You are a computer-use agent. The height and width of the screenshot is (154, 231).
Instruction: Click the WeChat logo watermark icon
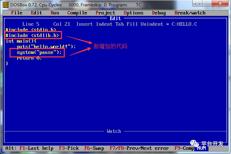[x=194, y=143]
